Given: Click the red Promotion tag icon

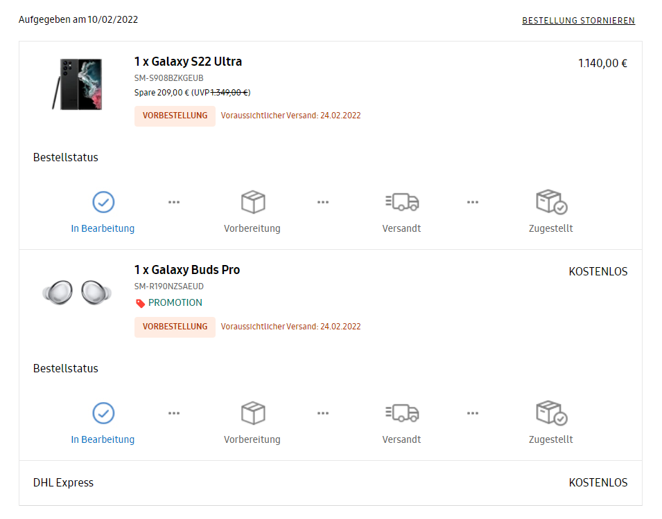Looking at the screenshot, I should pyautogui.click(x=140, y=303).
